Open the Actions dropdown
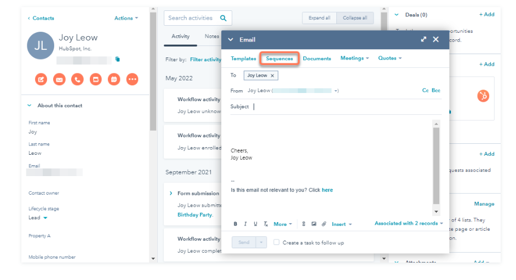Screen dimensions: 516x280 pyautogui.click(x=126, y=18)
